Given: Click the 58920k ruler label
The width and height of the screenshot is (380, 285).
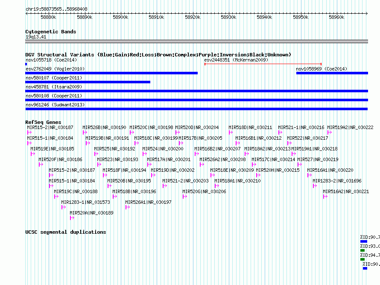Looking at the screenshot, I should point(193,17).
